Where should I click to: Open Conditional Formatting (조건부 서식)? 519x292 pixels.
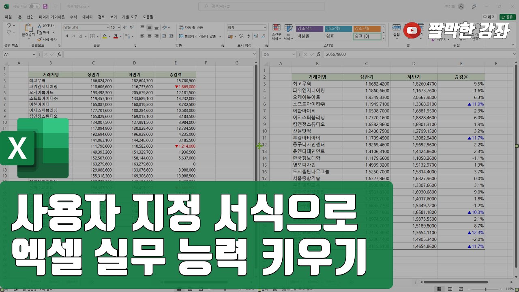pos(277,32)
